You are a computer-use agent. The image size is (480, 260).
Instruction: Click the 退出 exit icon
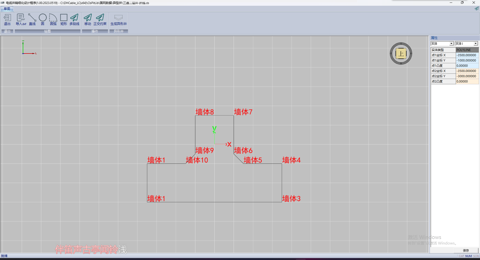[x=7, y=20]
